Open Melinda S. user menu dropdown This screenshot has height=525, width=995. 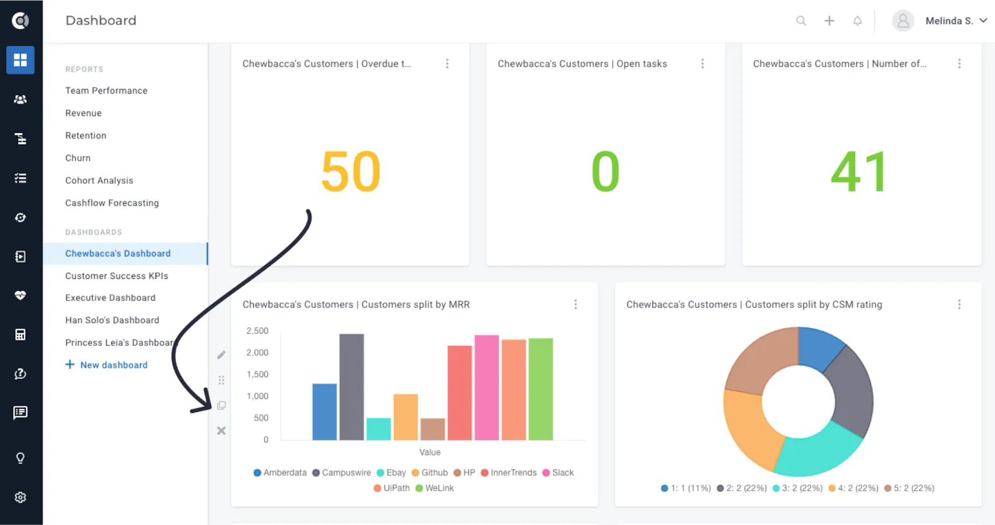(x=956, y=21)
